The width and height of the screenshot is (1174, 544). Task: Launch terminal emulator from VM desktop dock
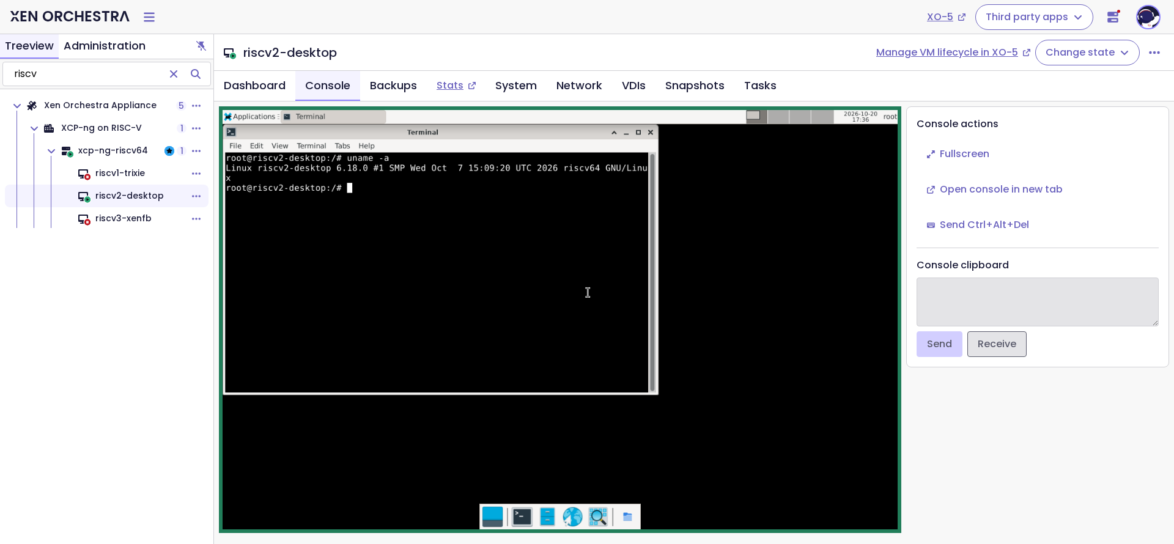point(522,517)
